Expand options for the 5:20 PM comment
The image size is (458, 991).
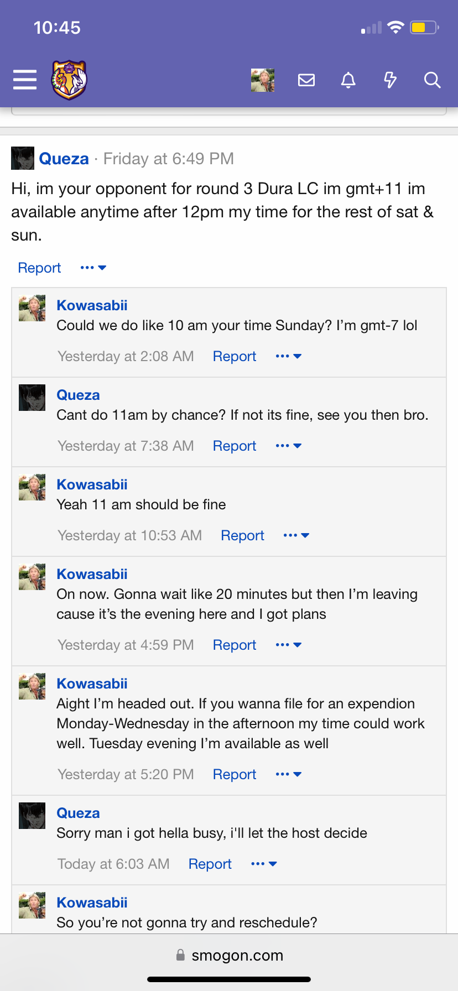tap(288, 774)
